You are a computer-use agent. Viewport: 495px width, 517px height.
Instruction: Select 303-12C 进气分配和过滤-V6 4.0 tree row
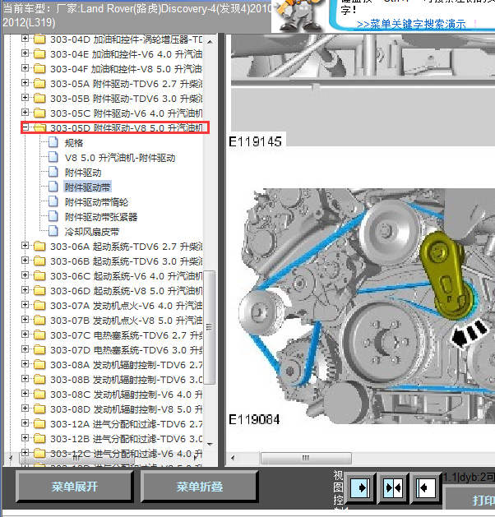pyautogui.click(x=126, y=454)
